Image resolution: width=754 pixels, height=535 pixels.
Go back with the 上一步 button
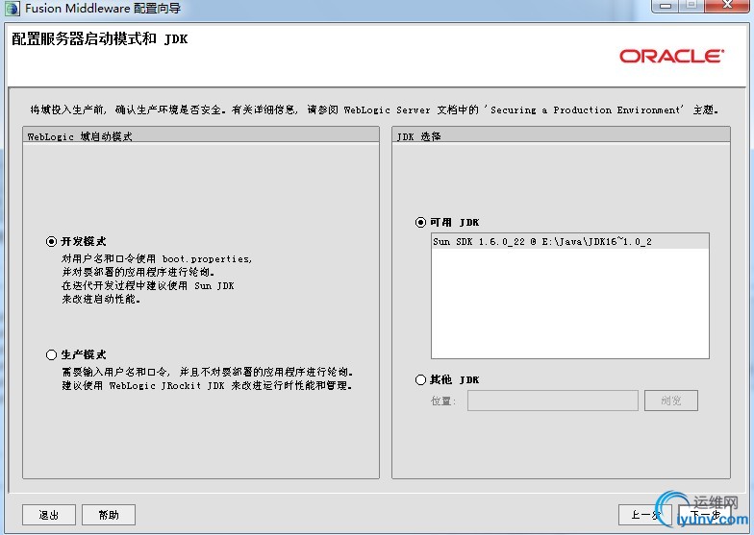coord(644,515)
